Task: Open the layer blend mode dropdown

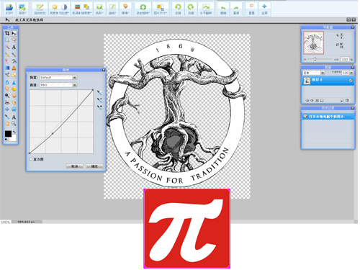Action: [x=314, y=73]
